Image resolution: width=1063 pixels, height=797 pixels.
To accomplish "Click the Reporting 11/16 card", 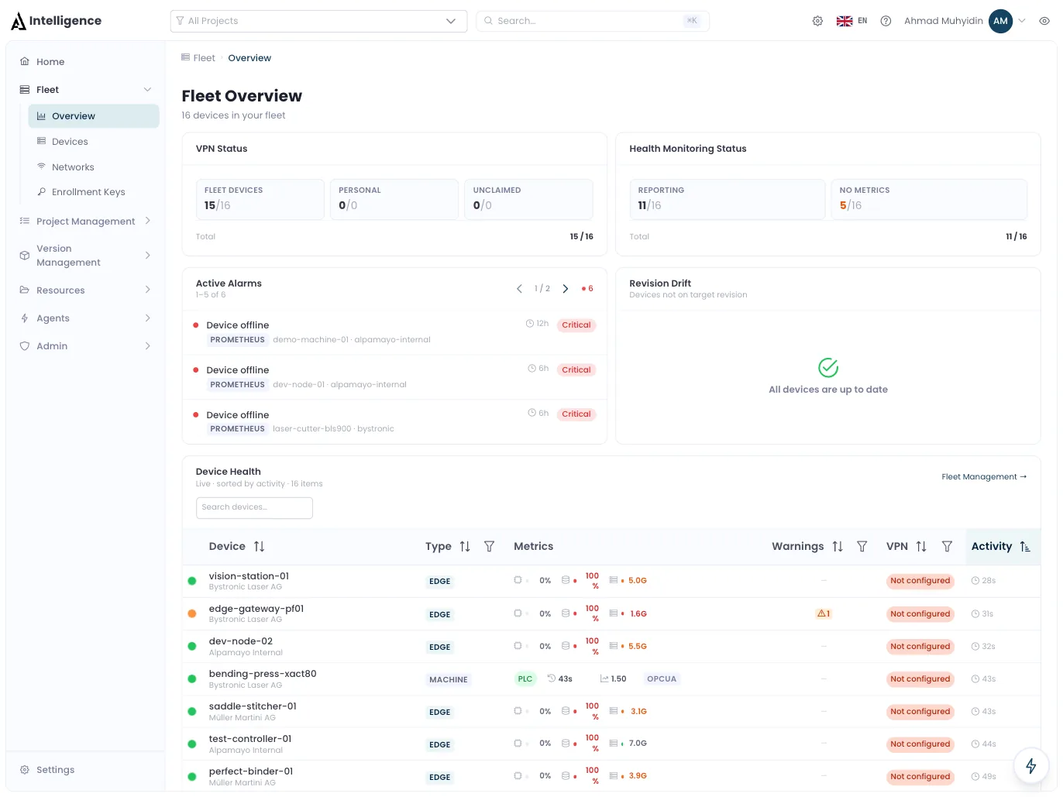I will click(727, 200).
